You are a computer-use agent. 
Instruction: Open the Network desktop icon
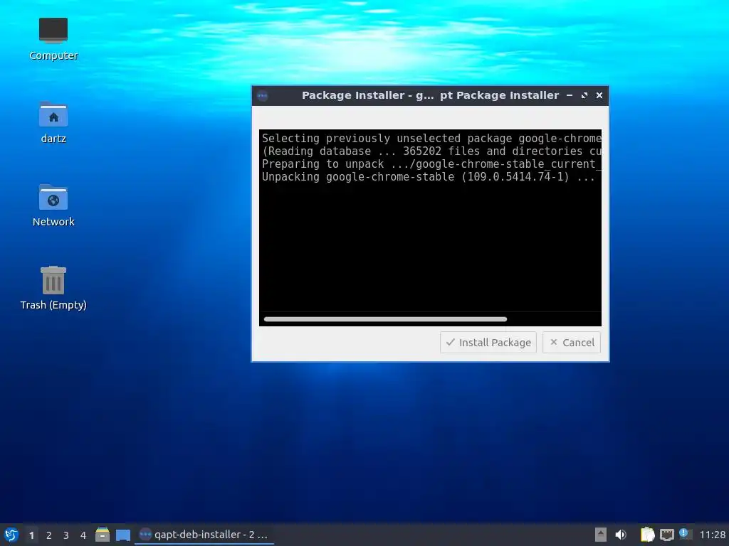pyautogui.click(x=53, y=205)
